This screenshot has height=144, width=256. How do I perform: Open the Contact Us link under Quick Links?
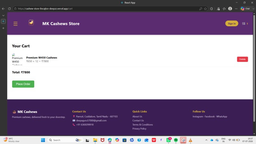coord(138,120)
